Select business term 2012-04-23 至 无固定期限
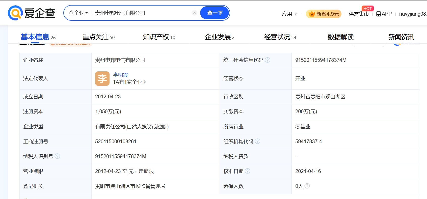 pos(124,171)
